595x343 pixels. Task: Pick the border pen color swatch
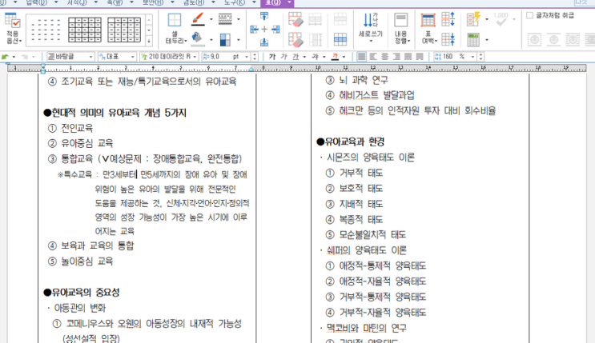coord(198,19)
